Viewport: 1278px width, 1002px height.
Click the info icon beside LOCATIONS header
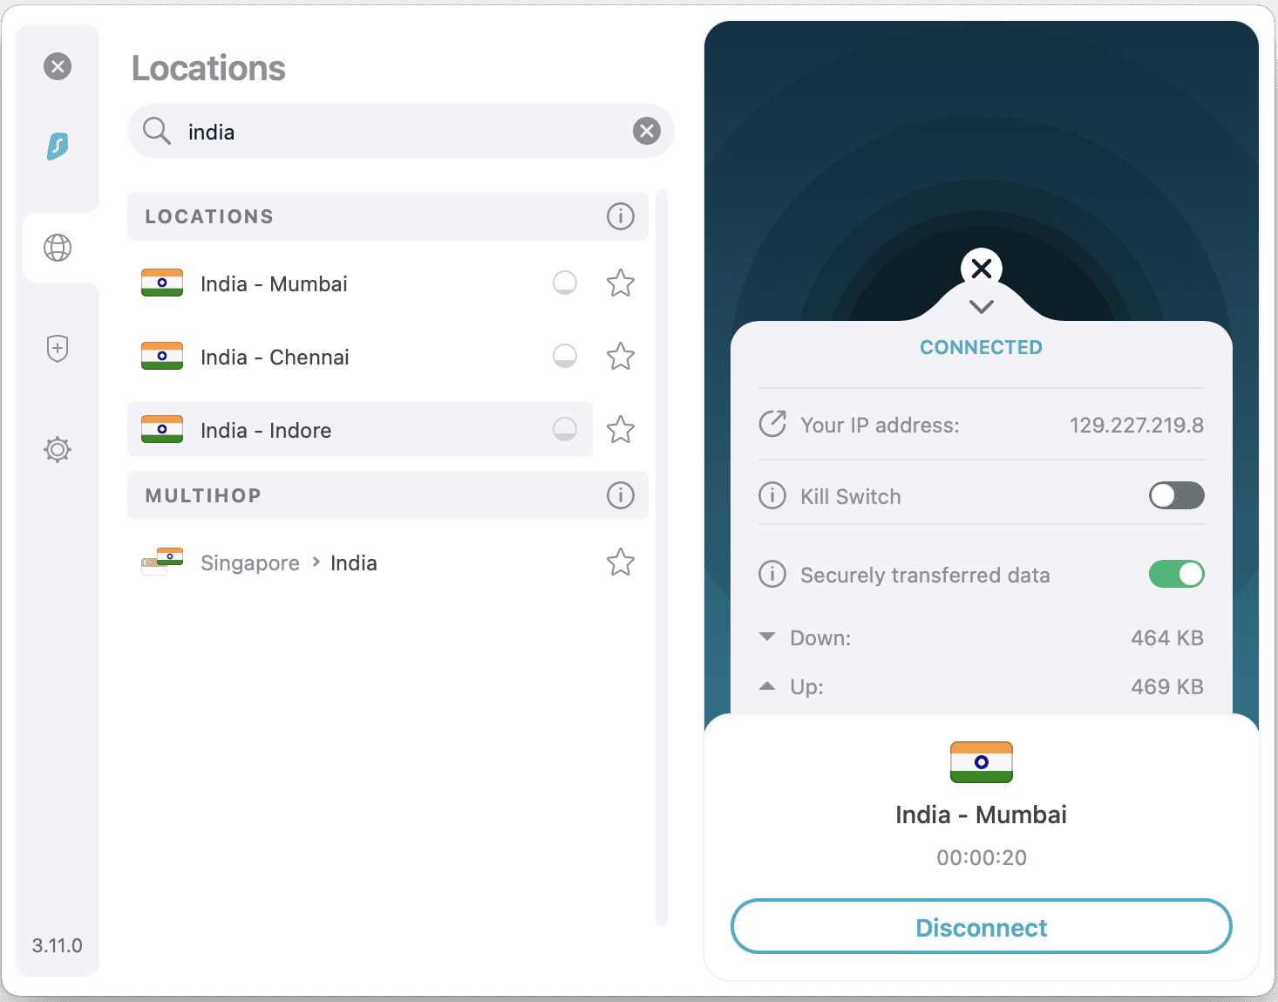tap(620, 216)
